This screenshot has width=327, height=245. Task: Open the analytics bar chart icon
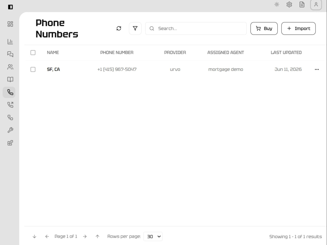click(x=10, y=41)
